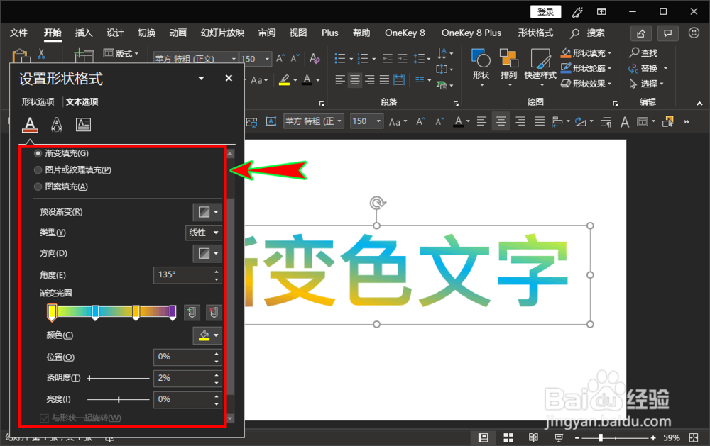The height and width of the screenshot is (446, 710).
Task: Rotate text box with rotation handle
Action: tap(377, 203)
